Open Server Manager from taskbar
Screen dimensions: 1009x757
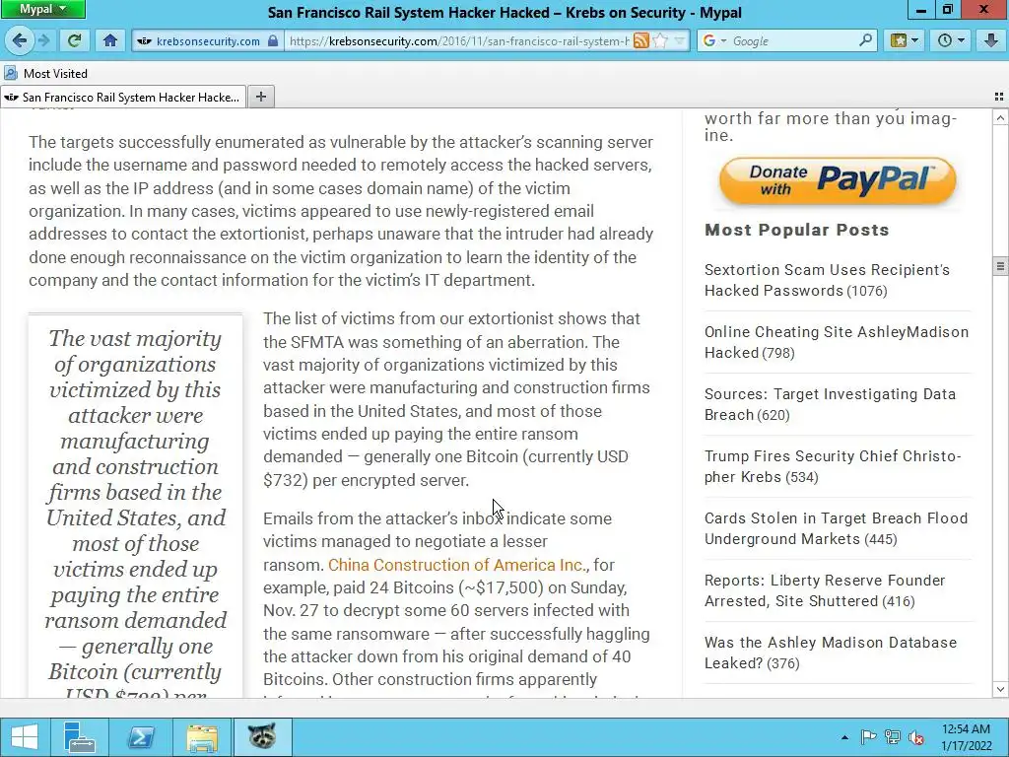click(80, 736)
